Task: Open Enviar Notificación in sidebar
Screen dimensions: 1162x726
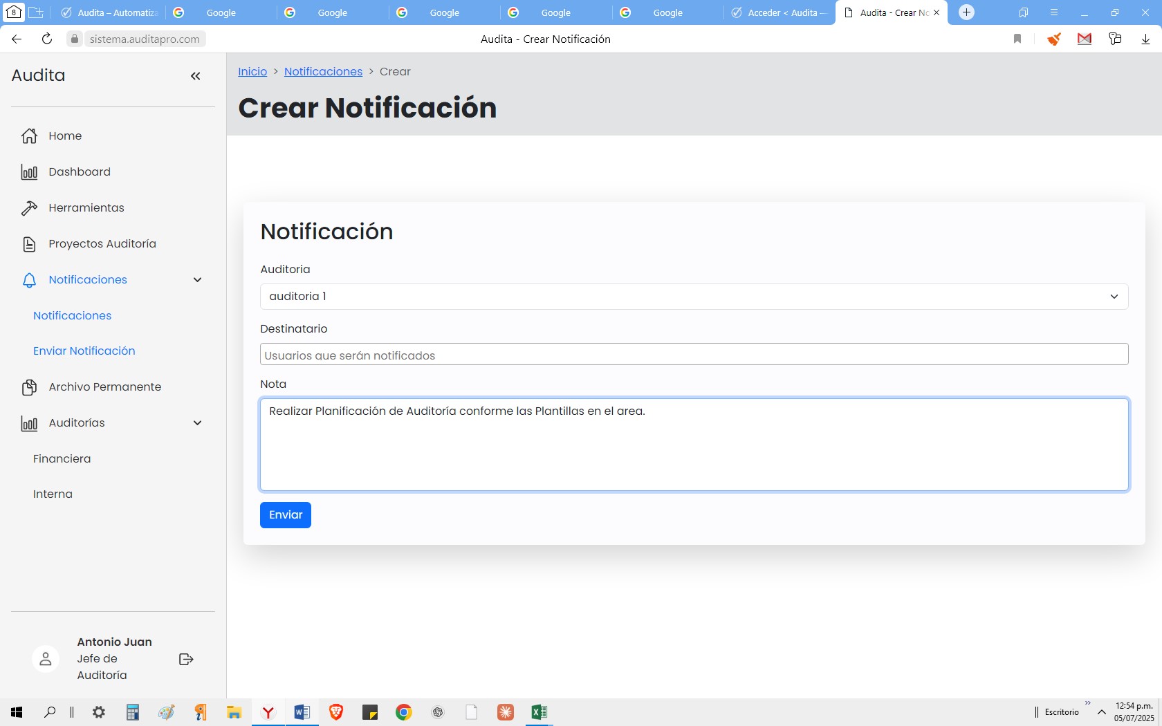Action: pos(84,351)
